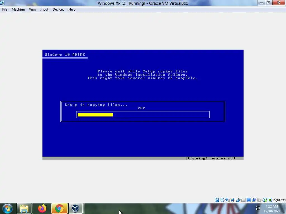This screenshot has height=214, width=286.
Task: Click the VirtualBox taskbar button
Action: pos(75,208)
